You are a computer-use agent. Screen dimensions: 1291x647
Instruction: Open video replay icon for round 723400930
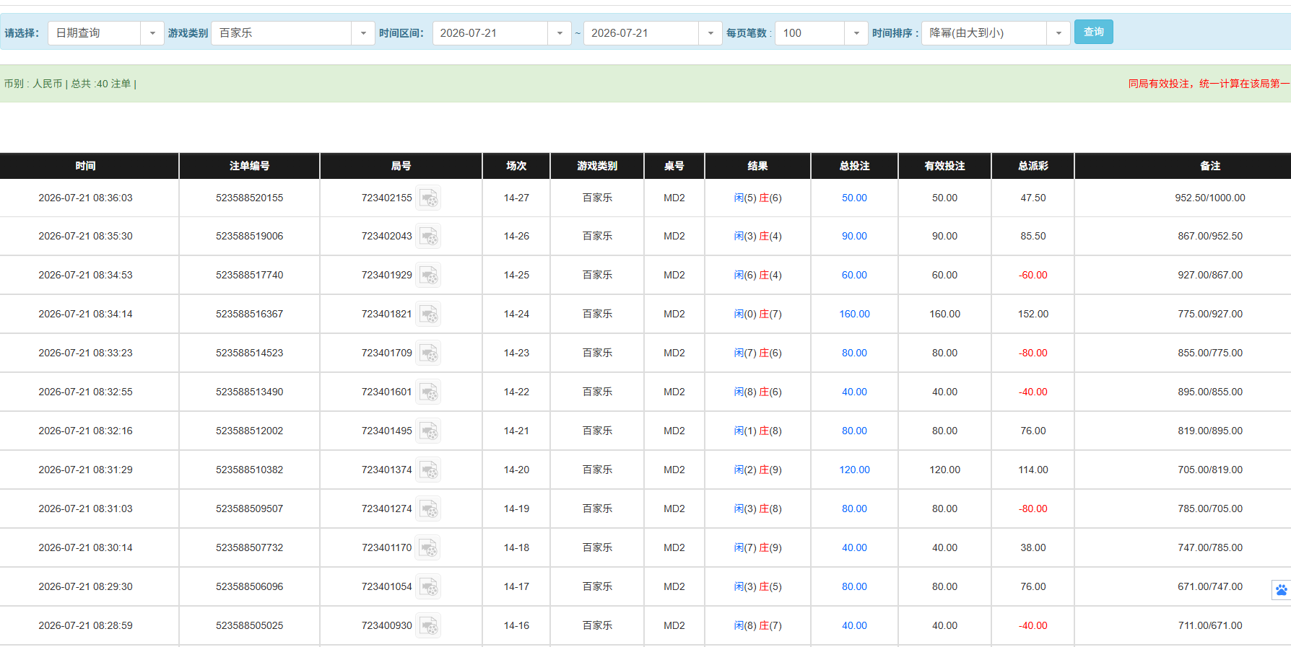428,626
